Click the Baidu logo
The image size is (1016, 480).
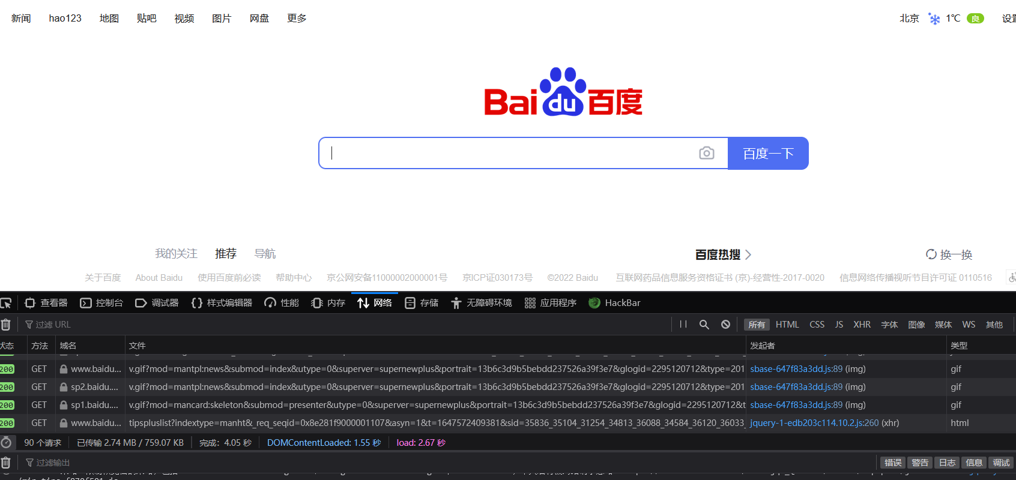pos(563,92)
